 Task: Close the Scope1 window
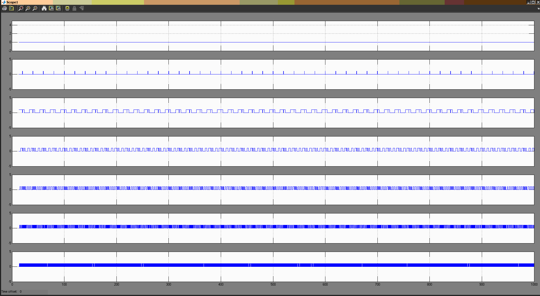click(x=538, y=2)
